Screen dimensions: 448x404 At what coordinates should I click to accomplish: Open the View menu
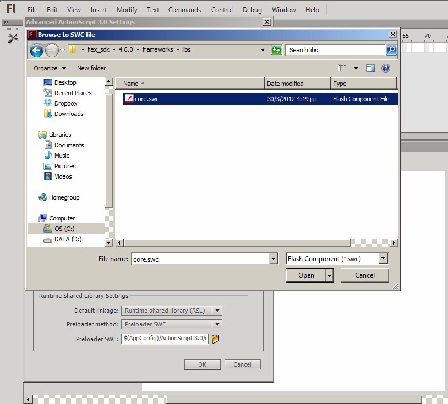[74, 10]
